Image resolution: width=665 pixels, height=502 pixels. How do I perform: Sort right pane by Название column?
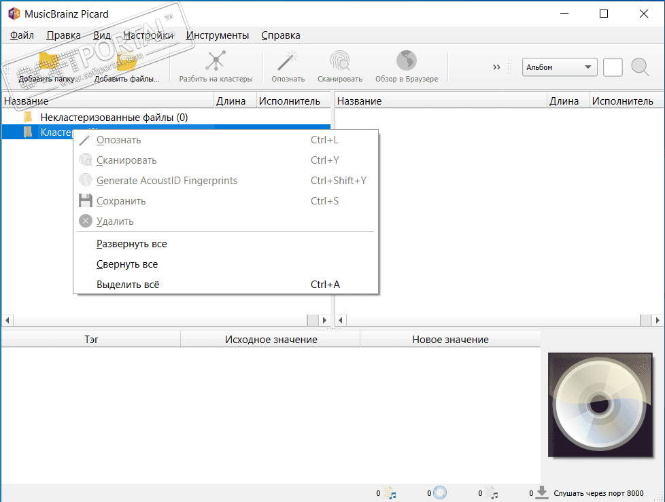click(x=441, y=101)
